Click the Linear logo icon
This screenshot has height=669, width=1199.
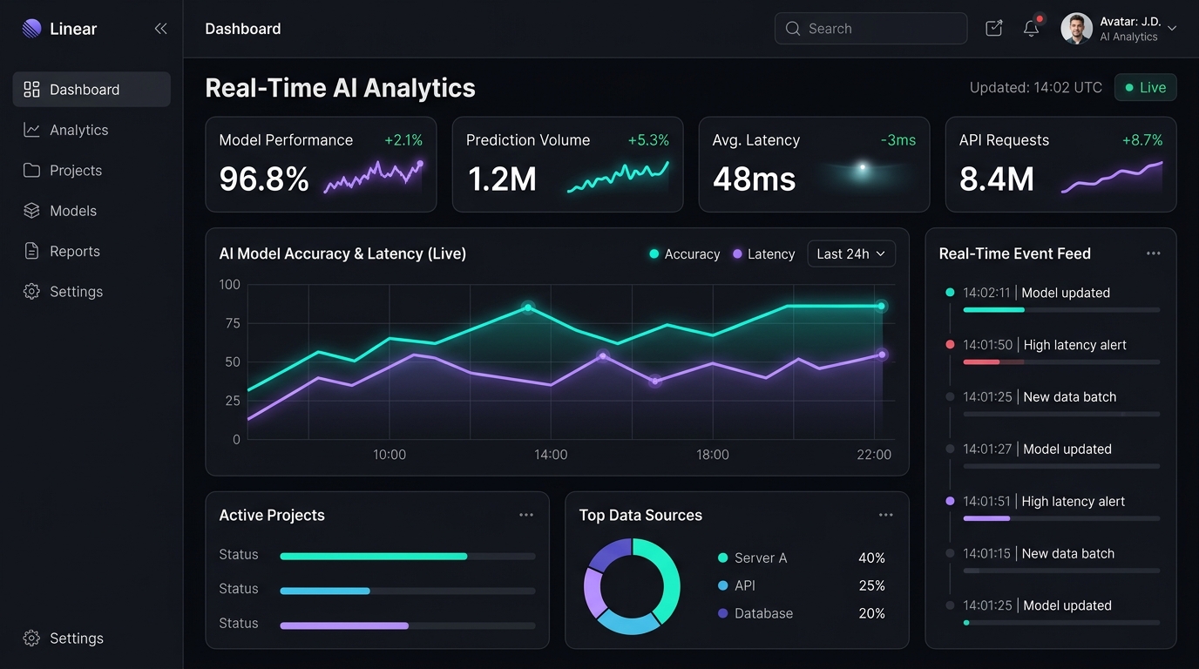31,29
